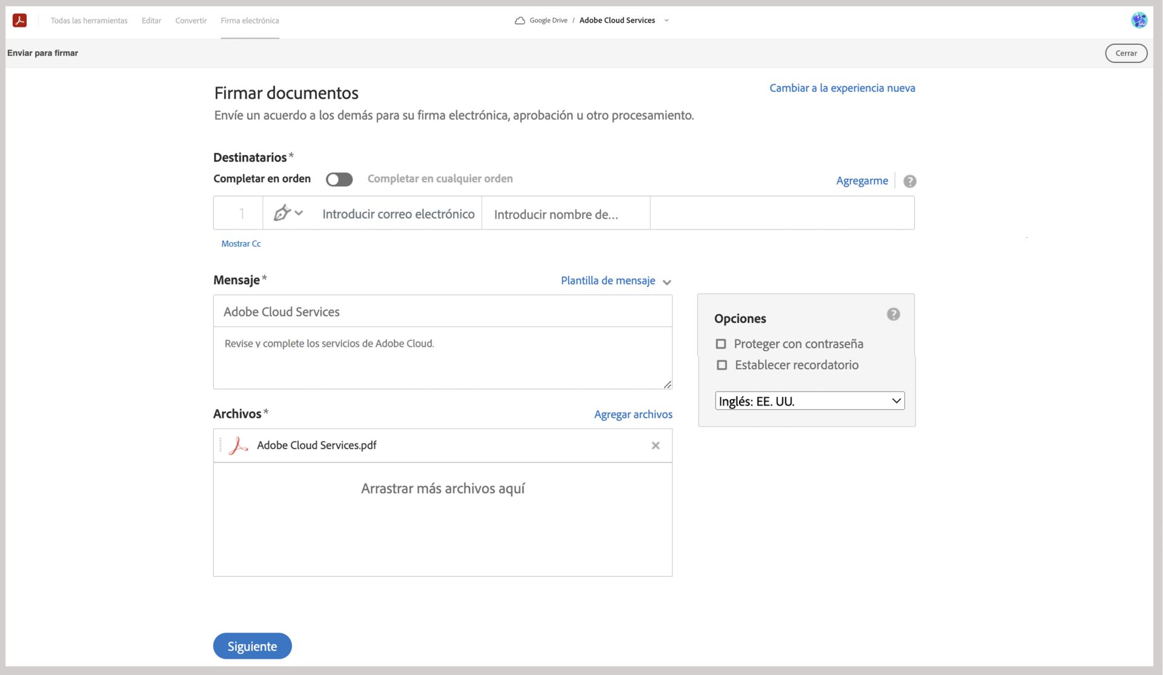The width and height of the screenshot is (1163, 675).
Task: Click the Google Drive cloud icon
Action: [520, 21]
